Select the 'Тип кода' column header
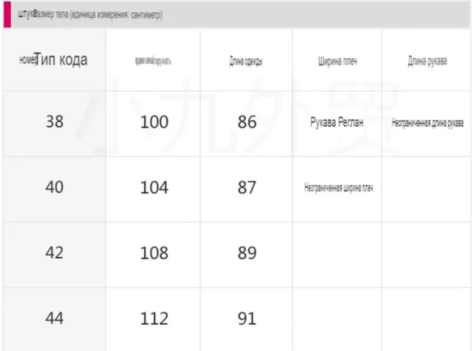 click(x=54, y=60)
